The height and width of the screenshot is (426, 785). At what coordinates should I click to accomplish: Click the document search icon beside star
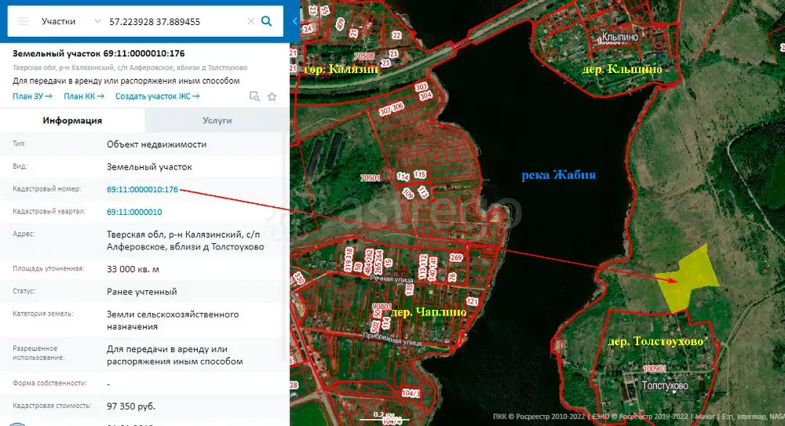pos(254,96)
